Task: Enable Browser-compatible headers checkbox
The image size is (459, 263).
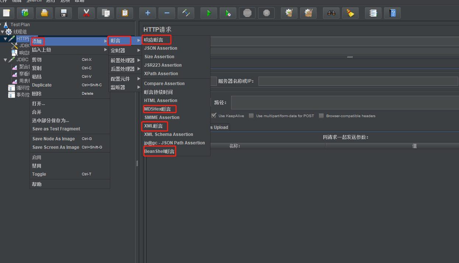Action: click(321, 116)
